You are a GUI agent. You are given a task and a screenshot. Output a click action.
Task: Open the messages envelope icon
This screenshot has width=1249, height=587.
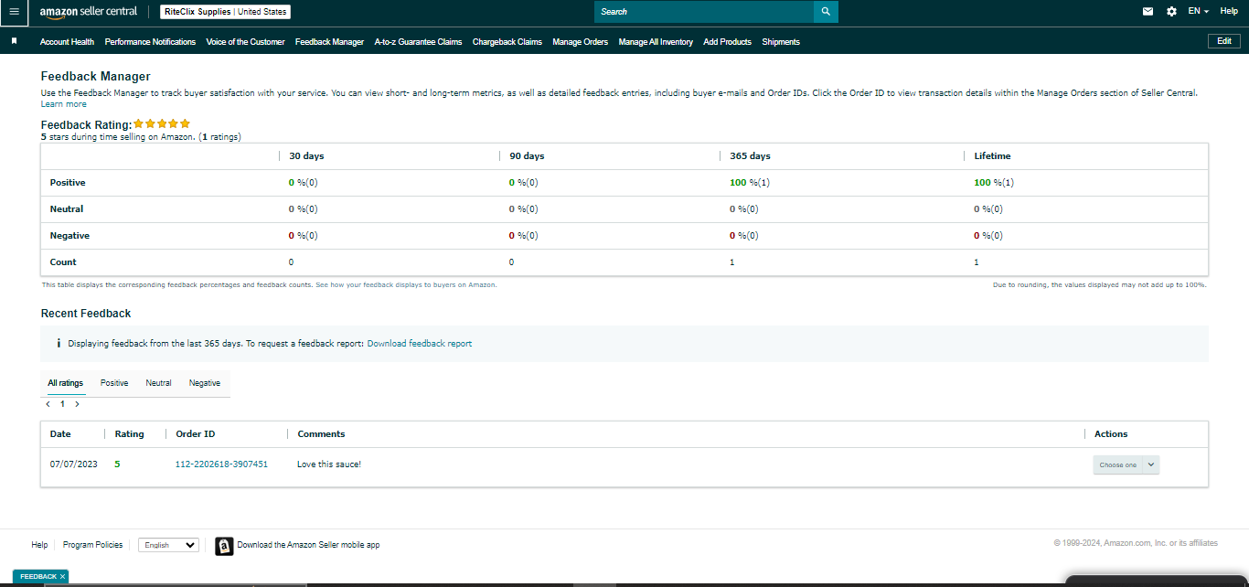[x=1148, y=12]
